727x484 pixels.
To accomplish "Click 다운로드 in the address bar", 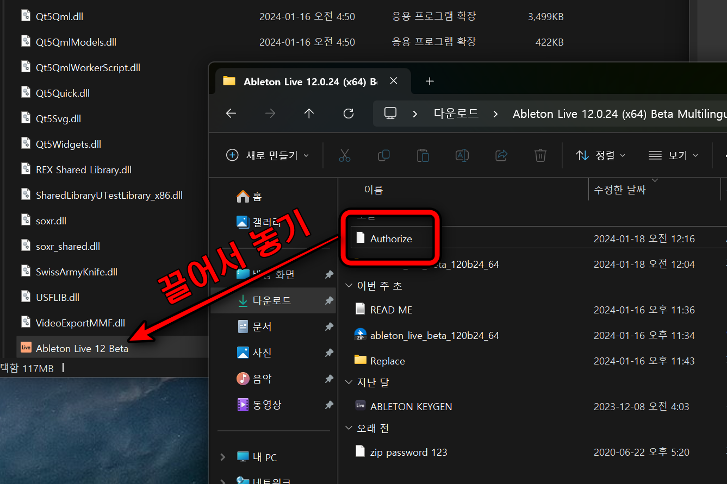I will (456, 114).
